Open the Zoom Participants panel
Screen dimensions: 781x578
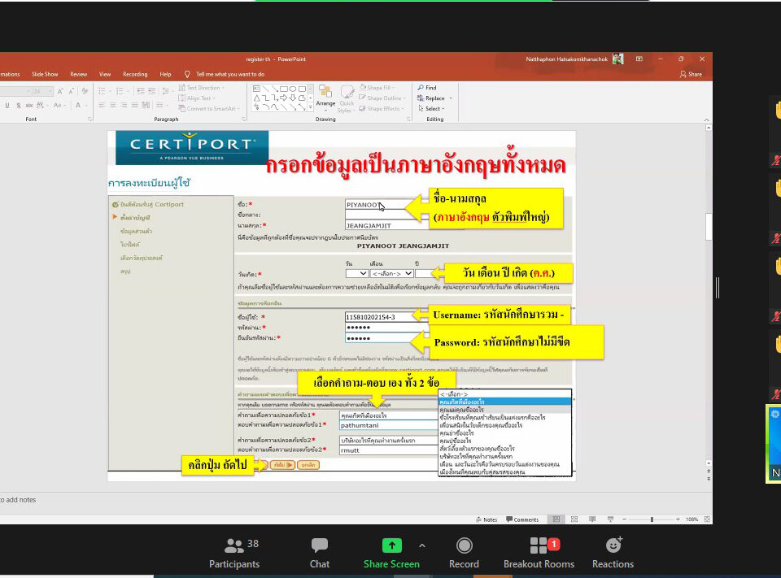234,553
